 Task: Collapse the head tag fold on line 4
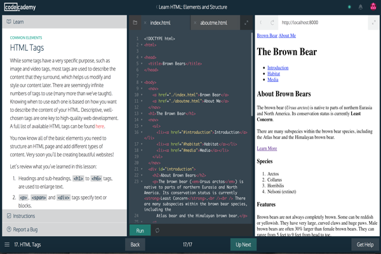[x=142, y=57]
